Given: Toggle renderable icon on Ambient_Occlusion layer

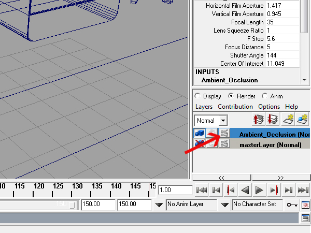Looking at the screenshot, I should tap(200, 133).
